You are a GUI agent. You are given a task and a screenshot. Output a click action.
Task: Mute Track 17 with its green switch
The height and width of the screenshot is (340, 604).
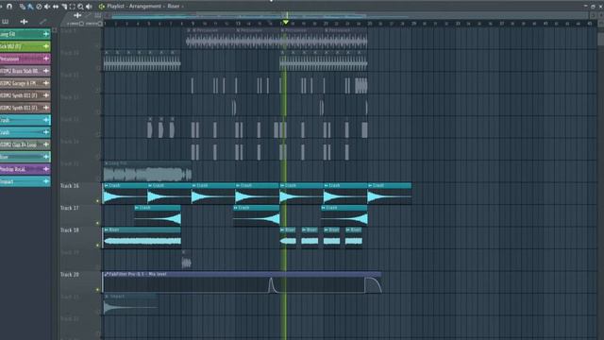pyautogui.click(x=97, y=223)
